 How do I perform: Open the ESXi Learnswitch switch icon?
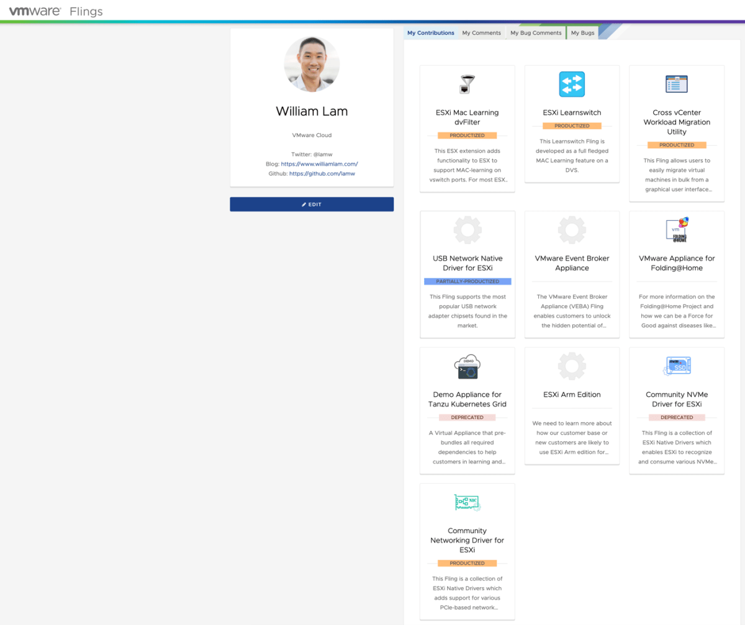572,84
